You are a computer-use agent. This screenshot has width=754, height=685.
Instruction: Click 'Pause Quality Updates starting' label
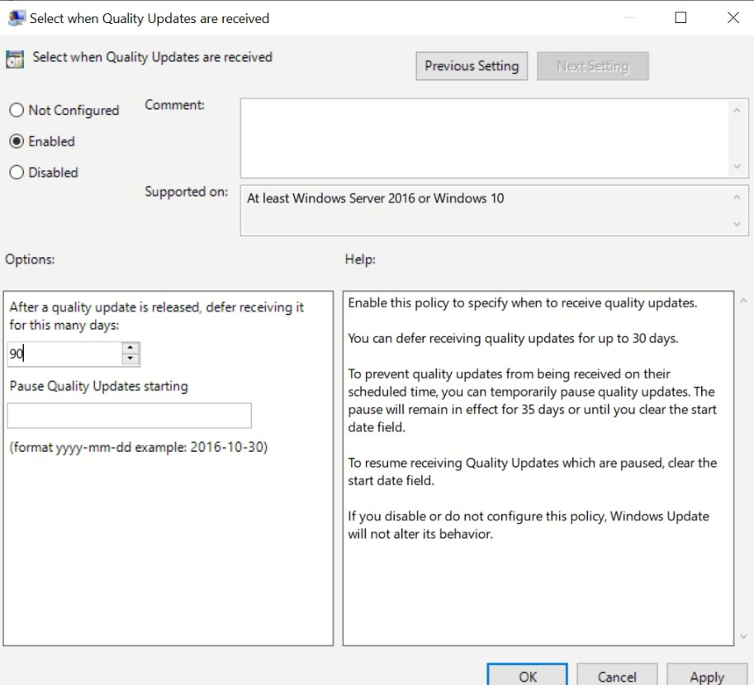(x=98, y=386)
